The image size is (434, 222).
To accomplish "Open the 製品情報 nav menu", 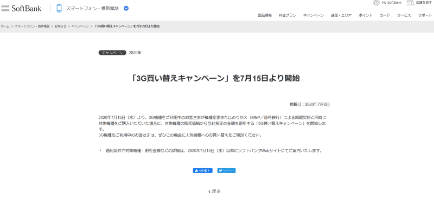I will coord(265,16).
